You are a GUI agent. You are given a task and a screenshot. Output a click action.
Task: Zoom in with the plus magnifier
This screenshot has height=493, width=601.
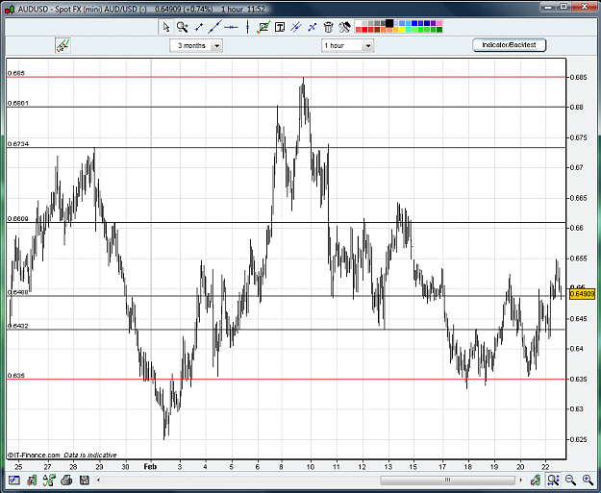588,480
